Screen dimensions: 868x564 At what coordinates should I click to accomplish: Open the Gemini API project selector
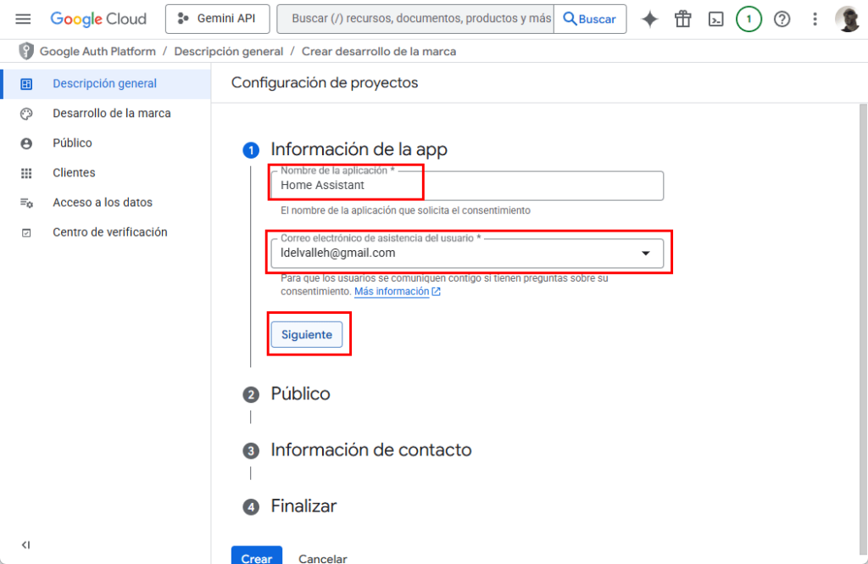tap(217, 19)
